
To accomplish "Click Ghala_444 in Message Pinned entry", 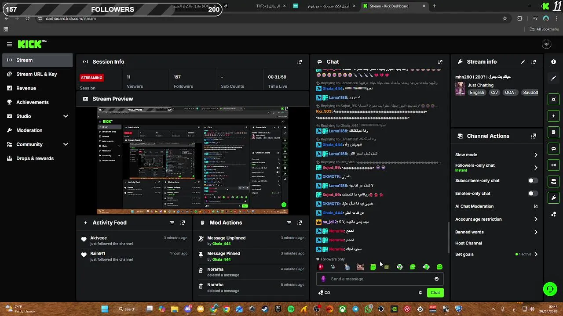I will click(221, 259).
